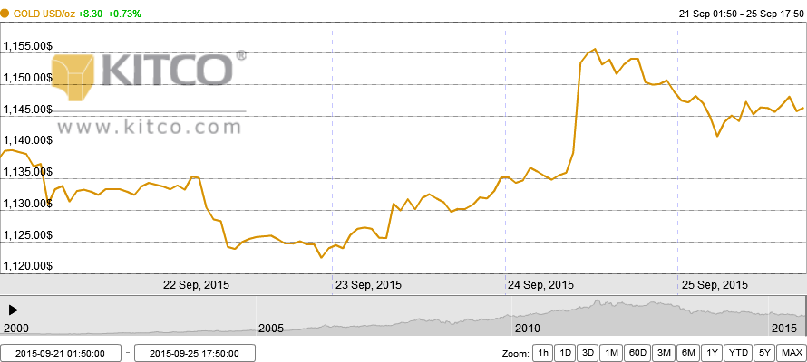This screenshot has height=362, width=807.
Task: Click the GOLD USD/oz legend label
Action: coord(44,14)
